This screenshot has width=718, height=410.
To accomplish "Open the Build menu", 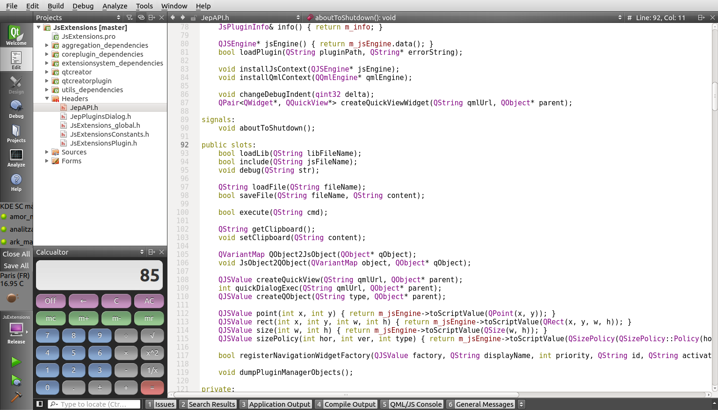I will pos(56,6).
